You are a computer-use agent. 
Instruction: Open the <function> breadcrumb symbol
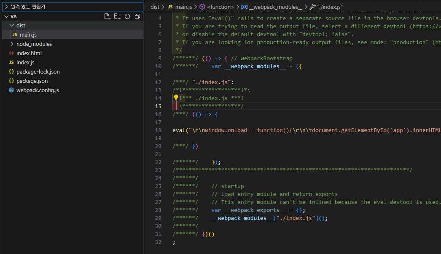[x=217, y=7]
